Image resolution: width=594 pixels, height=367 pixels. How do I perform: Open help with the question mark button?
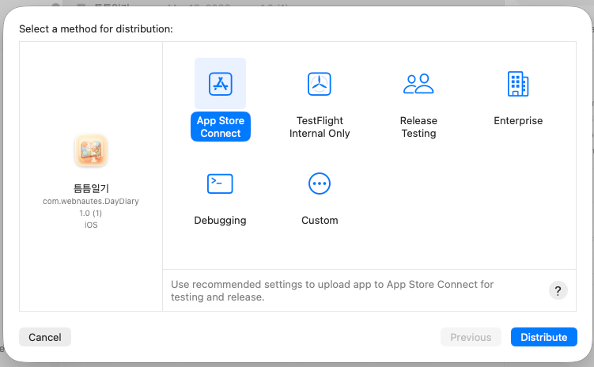coord(558,290)
